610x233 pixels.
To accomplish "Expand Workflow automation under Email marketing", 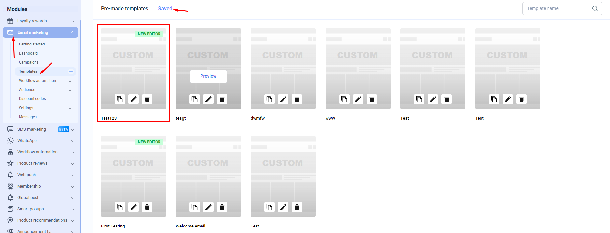I will click(70, 81).
